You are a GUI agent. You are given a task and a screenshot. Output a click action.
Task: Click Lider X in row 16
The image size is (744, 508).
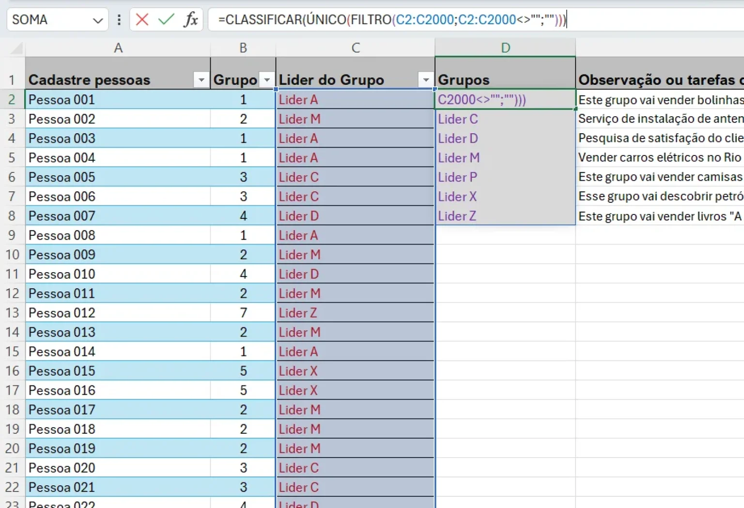[x=356, y=370]
